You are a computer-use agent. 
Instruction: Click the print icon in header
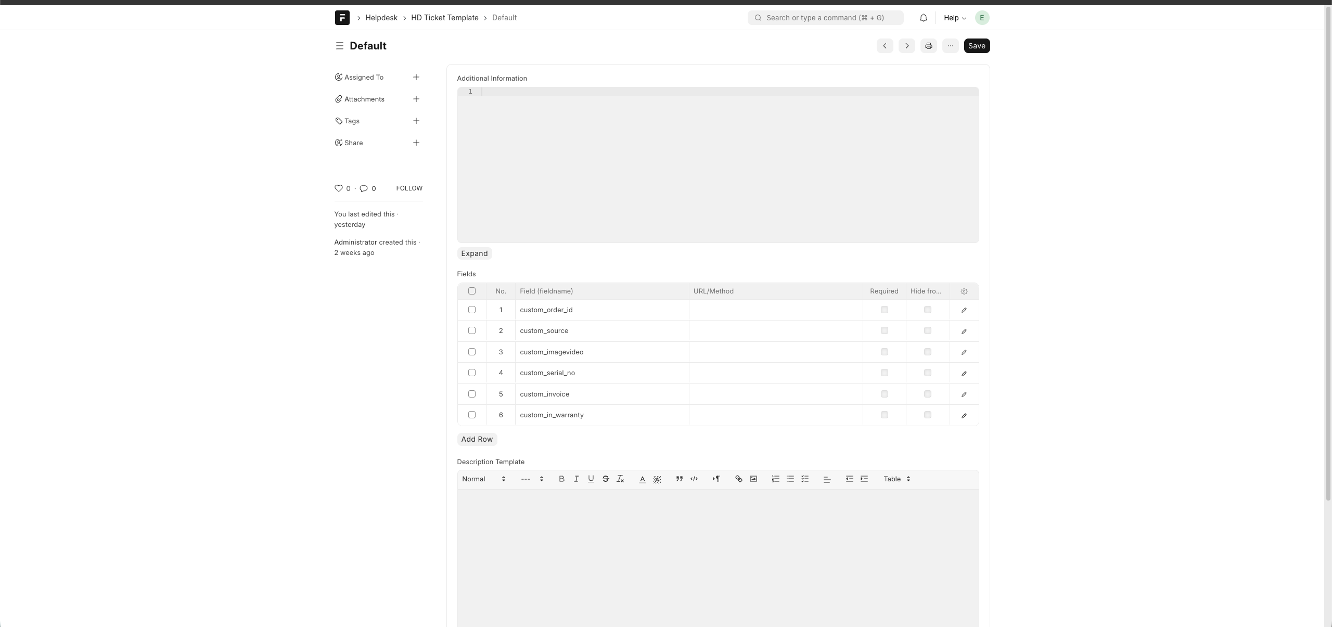click(928, 46)
